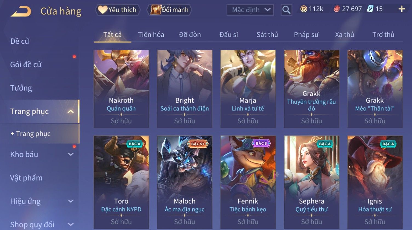Image resolution: width=412 pixels, height=230 pixels.
Task: Select the Maloch Ác ma địa ngục skin card
Action: coord(185,182)
